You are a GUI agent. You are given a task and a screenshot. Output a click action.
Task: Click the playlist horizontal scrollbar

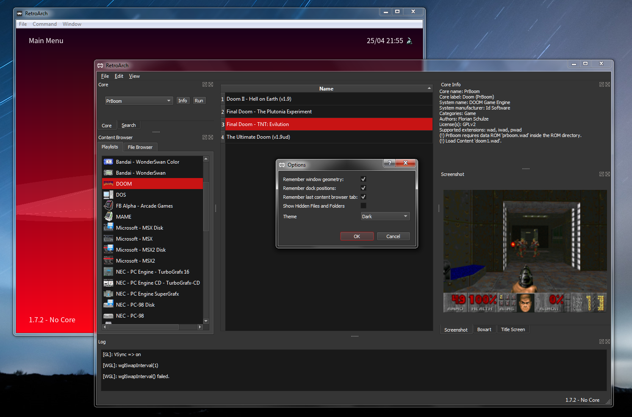[x=148, y=327]
